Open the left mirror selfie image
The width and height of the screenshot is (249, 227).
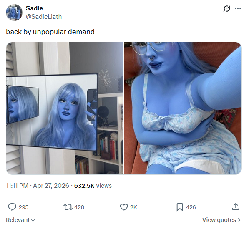[65, 108]
